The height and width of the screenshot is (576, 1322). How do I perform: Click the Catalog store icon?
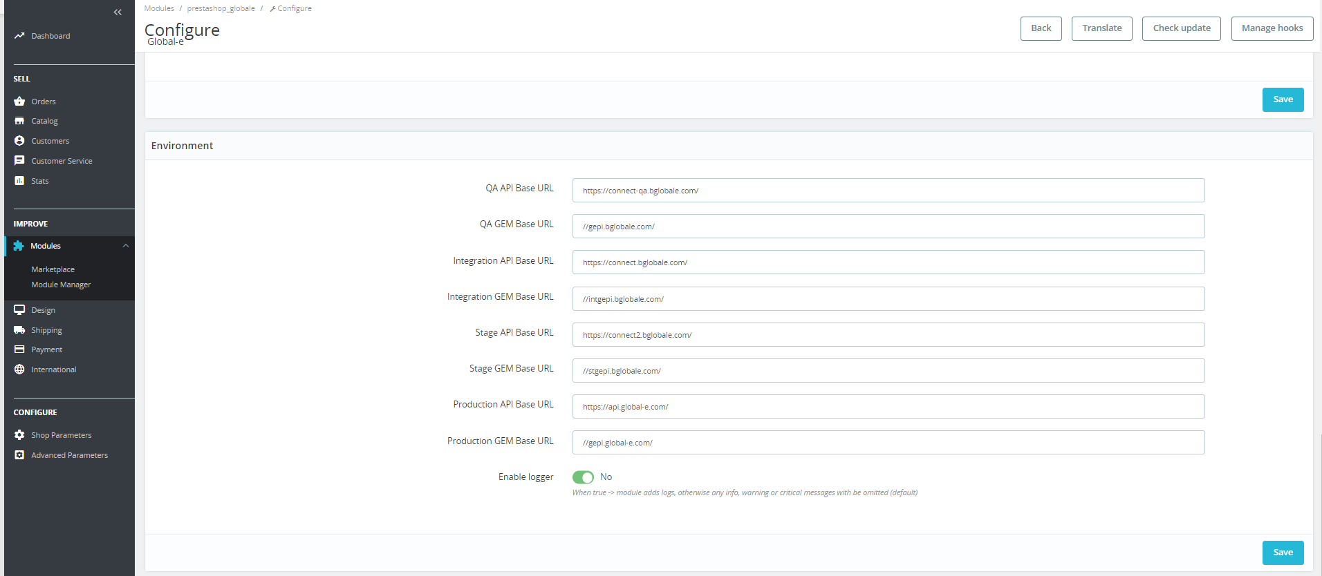(x=19, y=121)
